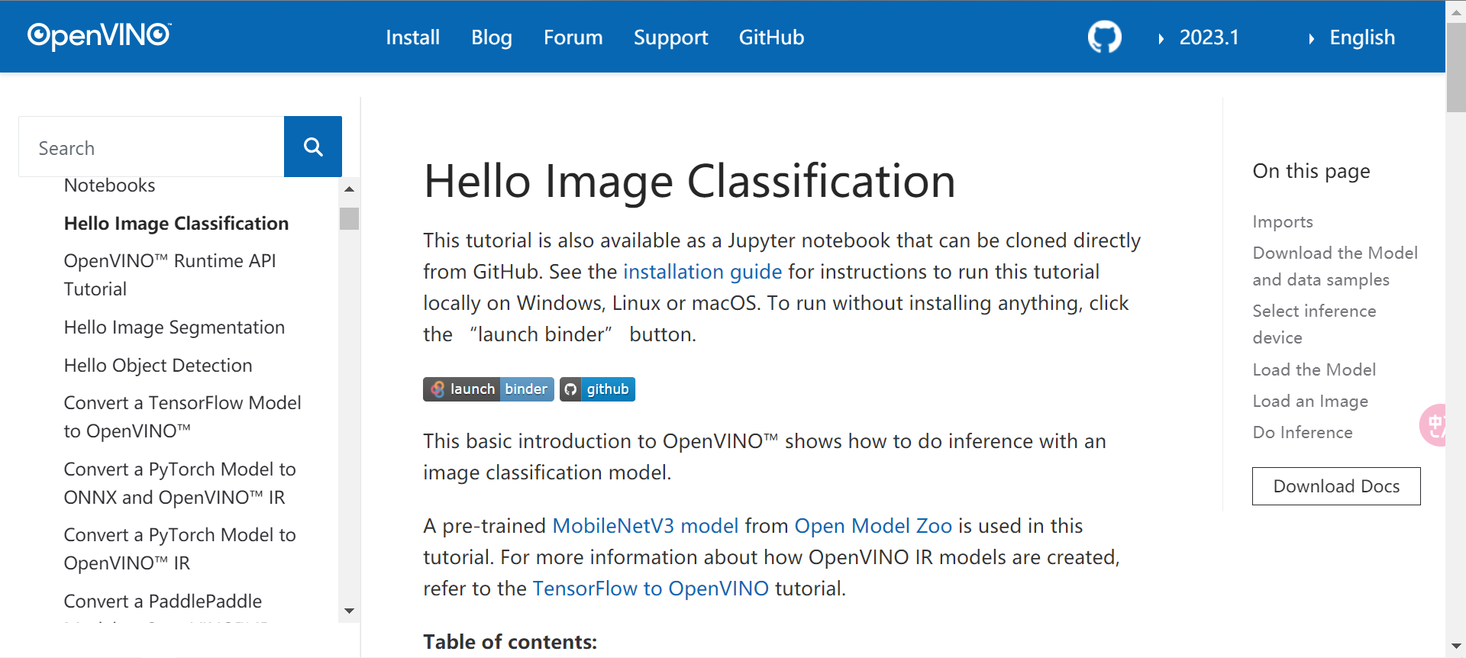
Task: Jump to Load an Image section
Action: (x=1310, y=402)
